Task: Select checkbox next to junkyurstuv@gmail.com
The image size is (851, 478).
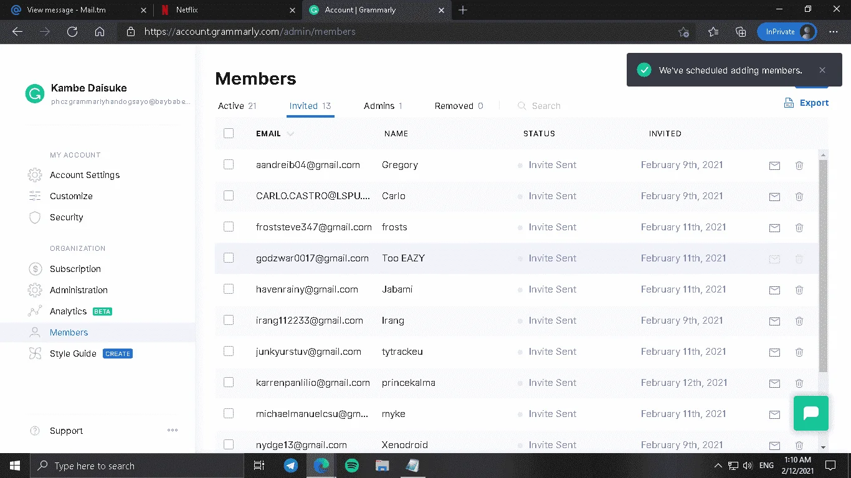Action: (x=229, y=351)
